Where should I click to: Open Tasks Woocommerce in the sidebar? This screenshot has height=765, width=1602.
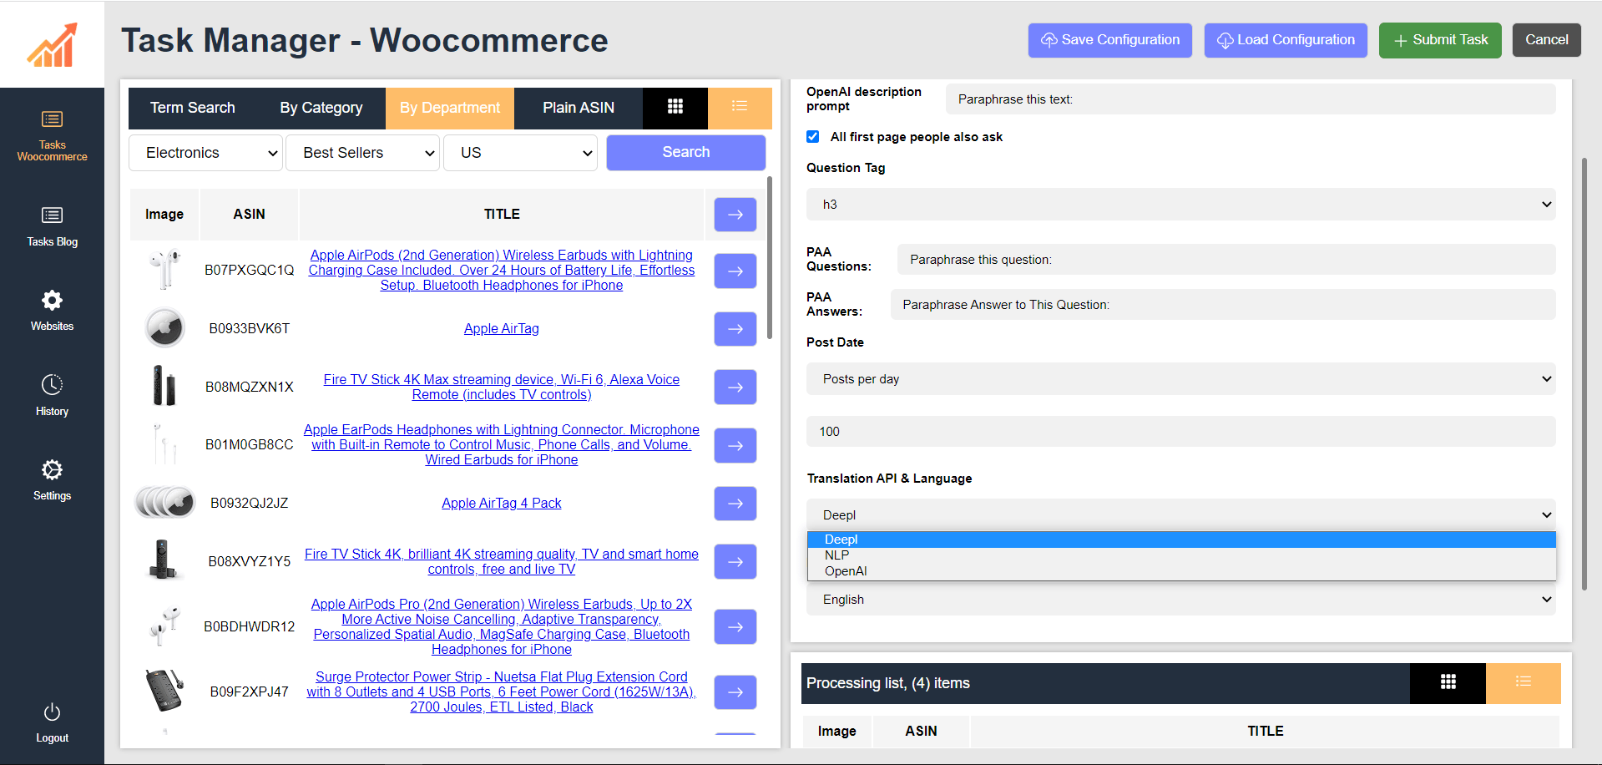[x=52, y=135]
